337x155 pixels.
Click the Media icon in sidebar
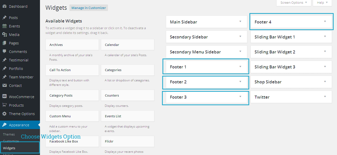tap(4, 35)
